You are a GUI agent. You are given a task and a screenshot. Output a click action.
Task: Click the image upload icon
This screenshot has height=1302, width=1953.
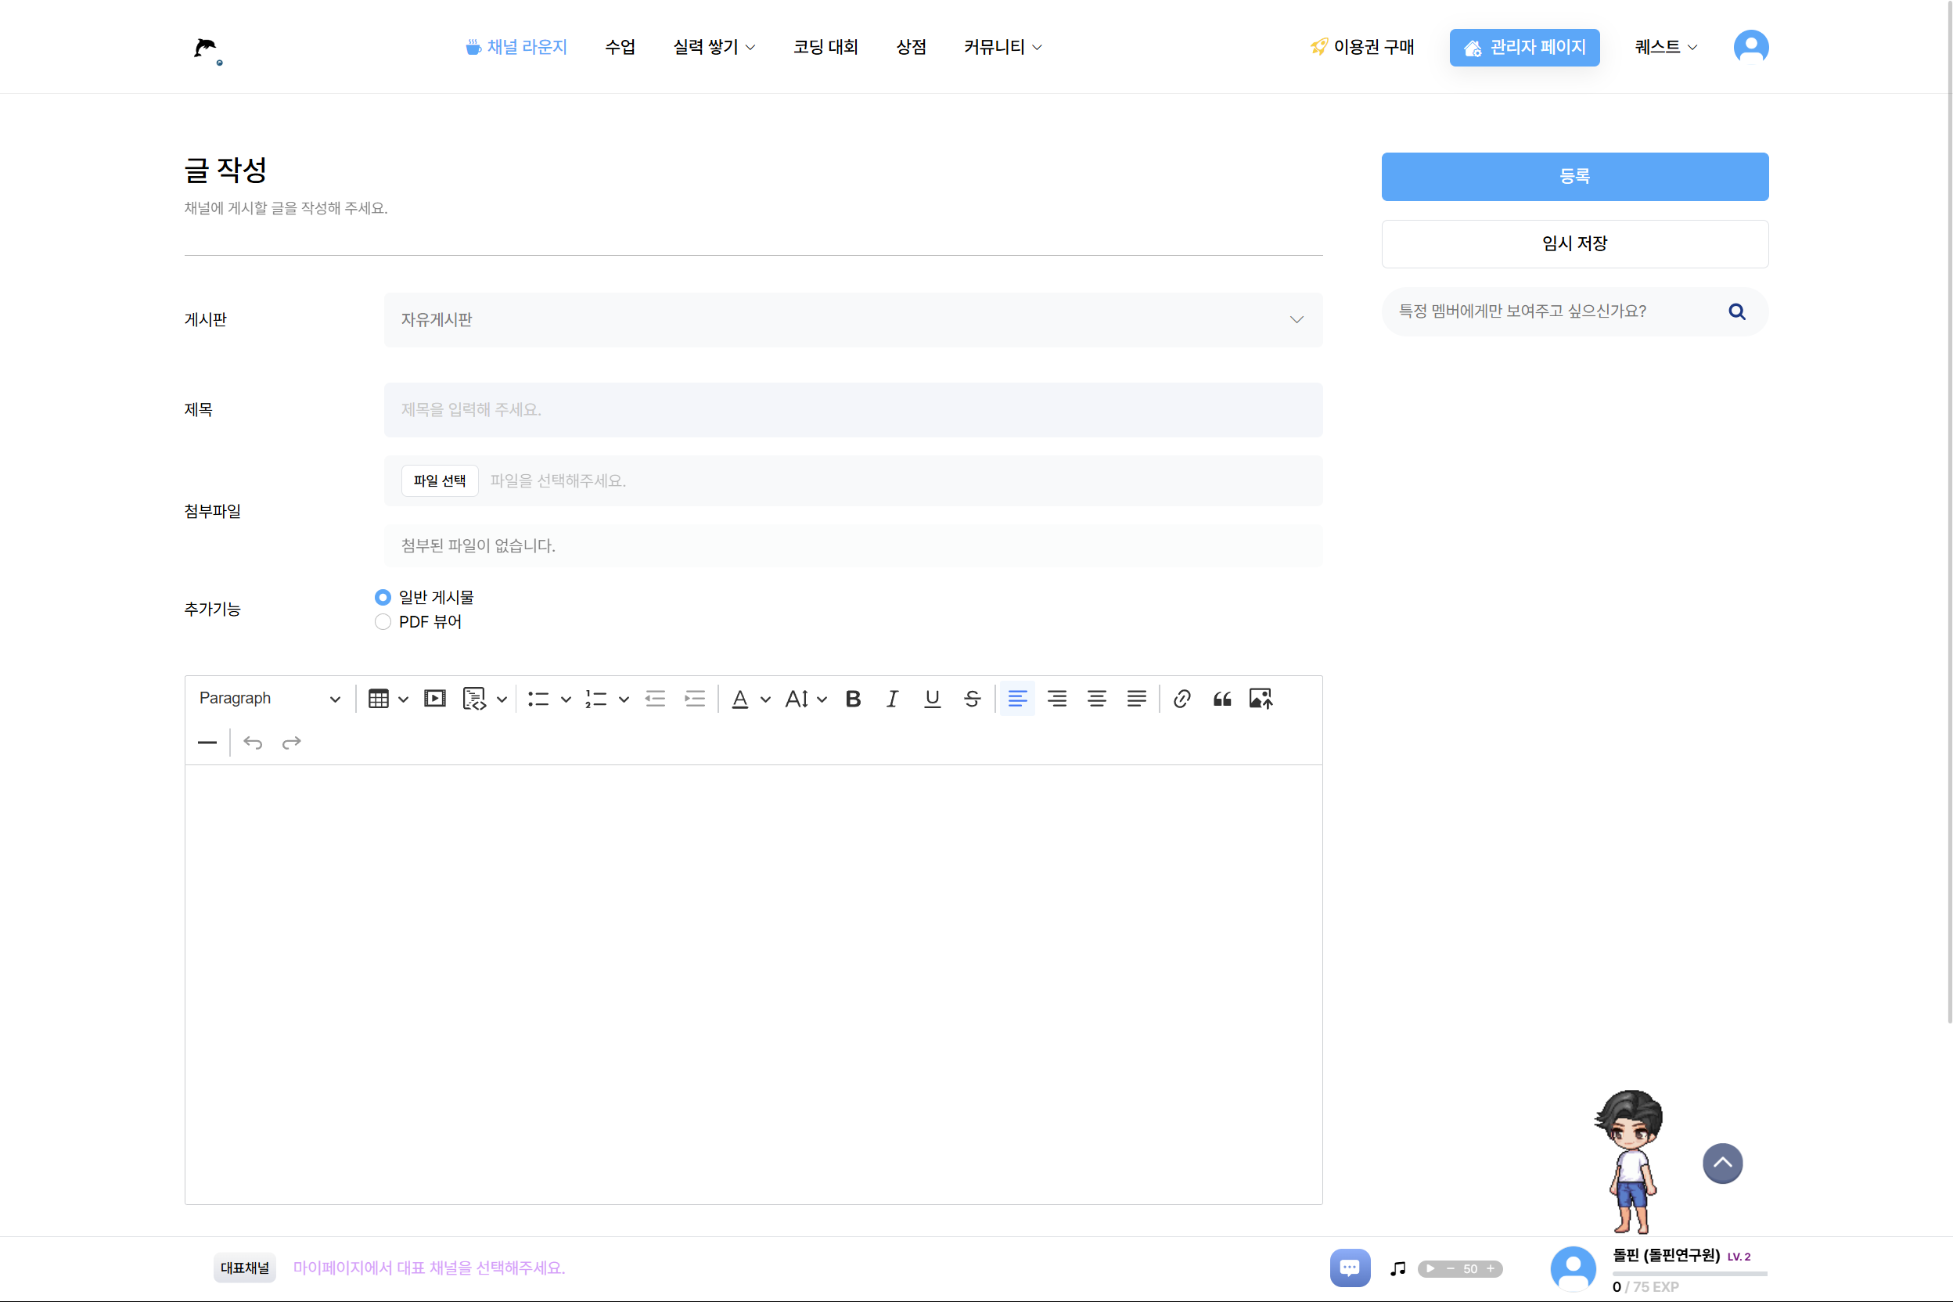coord(1261,700)
